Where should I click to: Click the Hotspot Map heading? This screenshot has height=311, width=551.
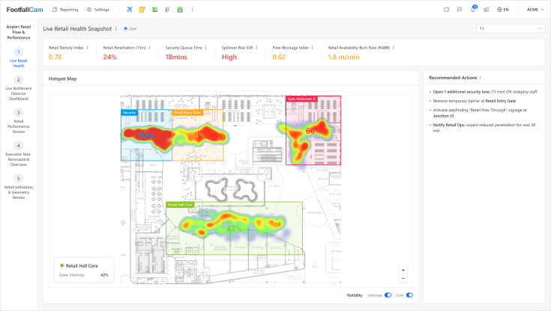point(62,79)
